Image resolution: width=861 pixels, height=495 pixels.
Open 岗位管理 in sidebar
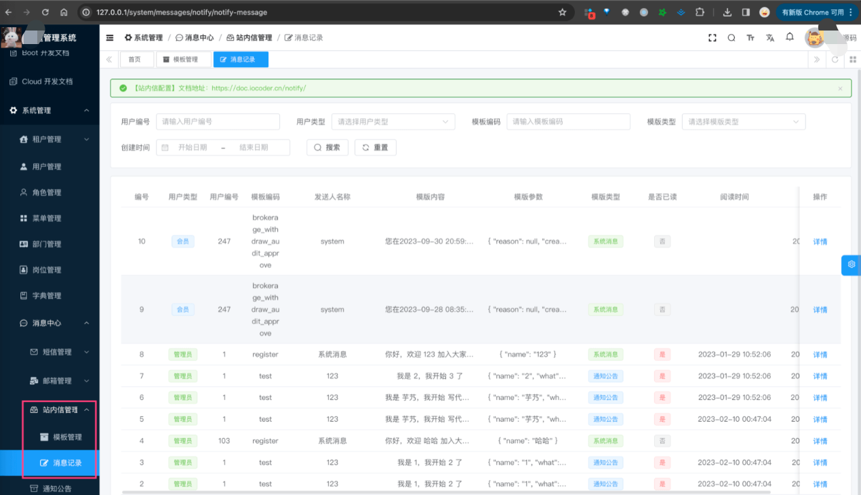coord(49,270)
